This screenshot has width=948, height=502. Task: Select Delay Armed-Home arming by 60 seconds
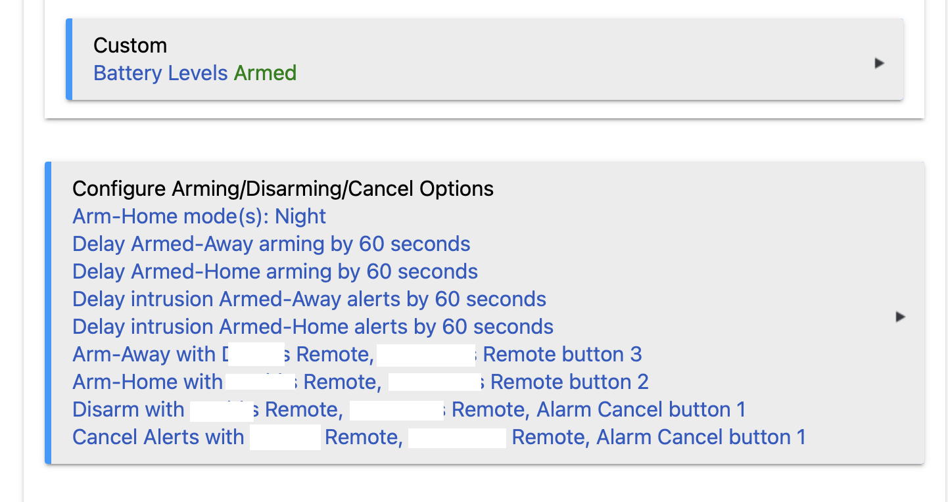pyautogui.click(x=275, y=272)
